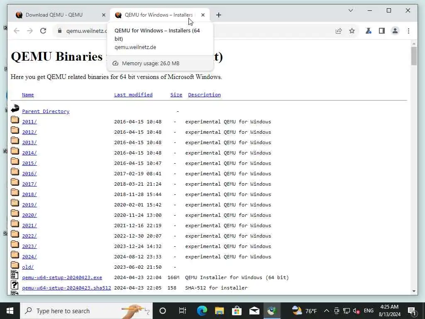Open File Explorer from the taskbar
This screenshot has height=319, width=425.
[x=219, y=311]
